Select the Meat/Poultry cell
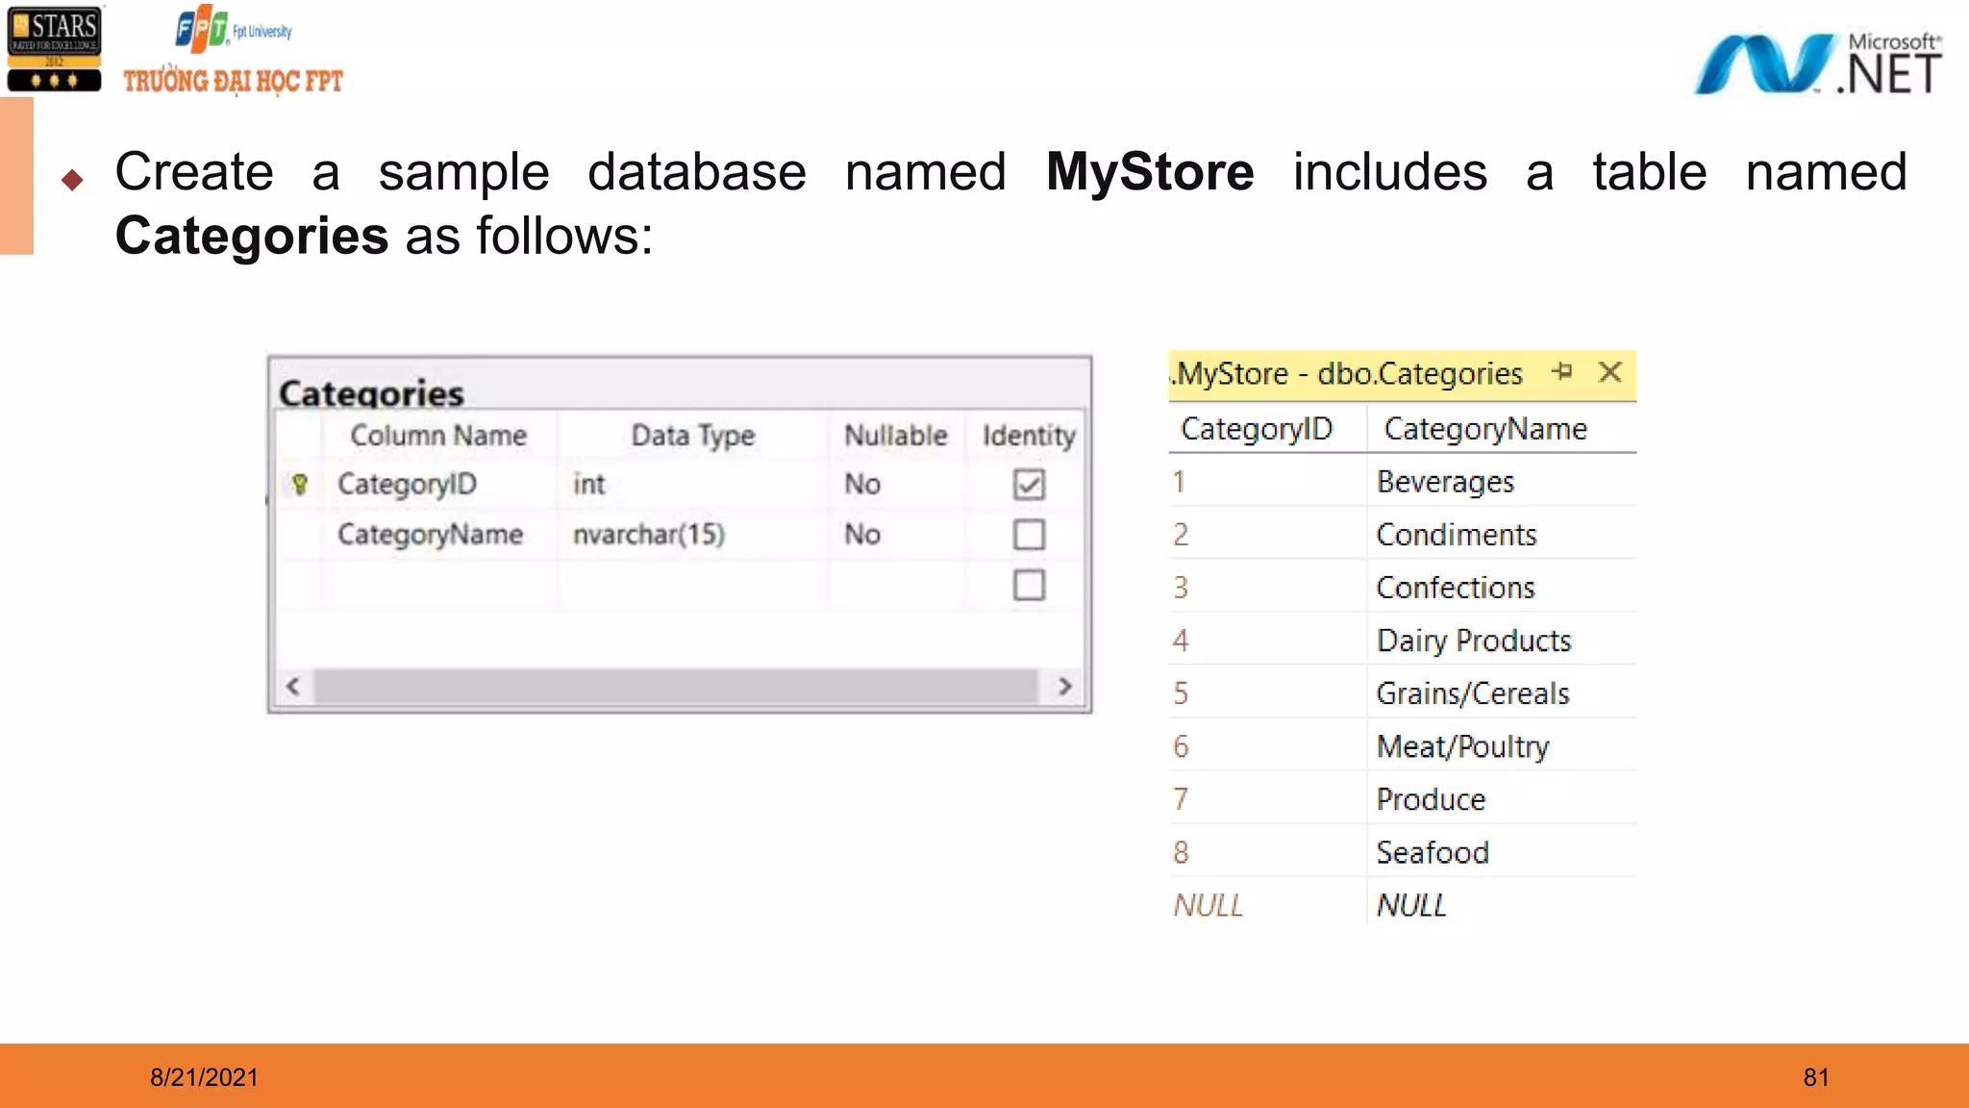This screenshot has width=1969, height=1108. pyautogui.click(x=1502, y=746)
